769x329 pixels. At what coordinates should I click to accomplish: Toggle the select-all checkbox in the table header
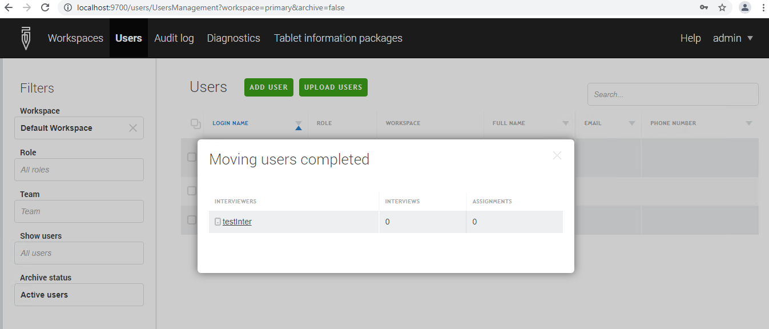(x=196, y=123)
